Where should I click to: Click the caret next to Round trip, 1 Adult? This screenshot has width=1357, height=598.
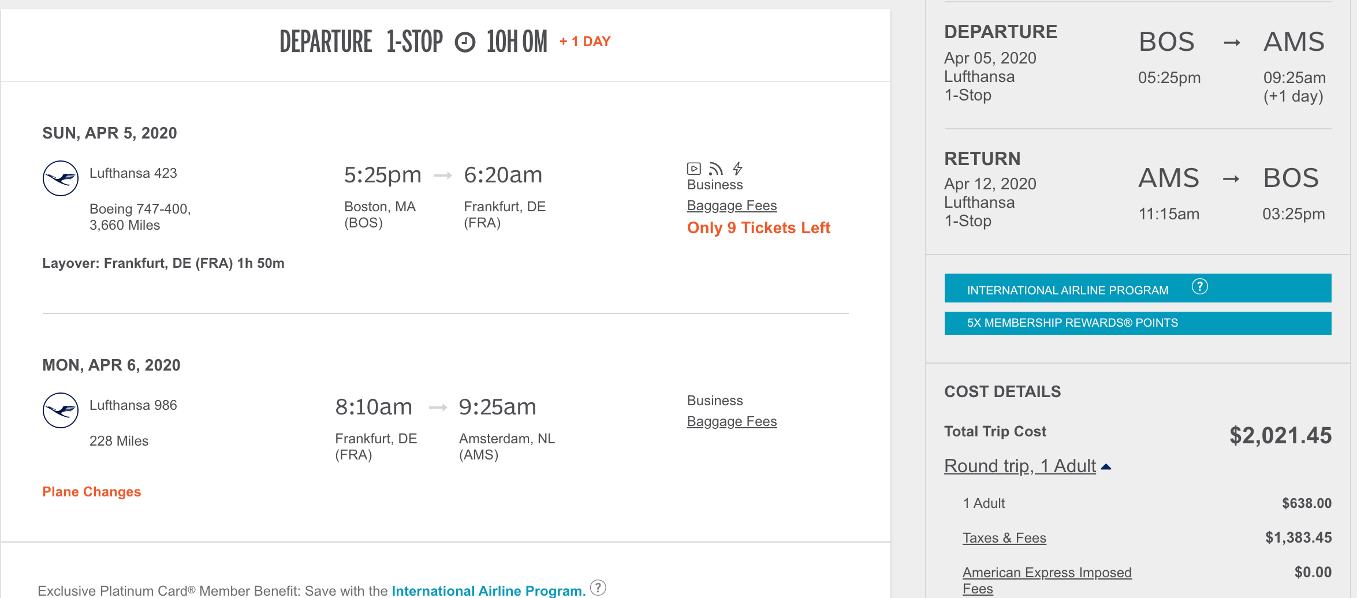(x=1106, y=466)
